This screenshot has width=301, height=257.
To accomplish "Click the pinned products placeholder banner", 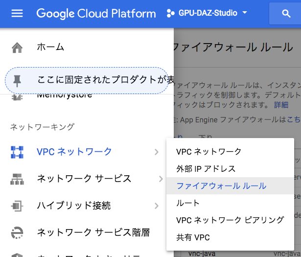I will tap(87, 81).
